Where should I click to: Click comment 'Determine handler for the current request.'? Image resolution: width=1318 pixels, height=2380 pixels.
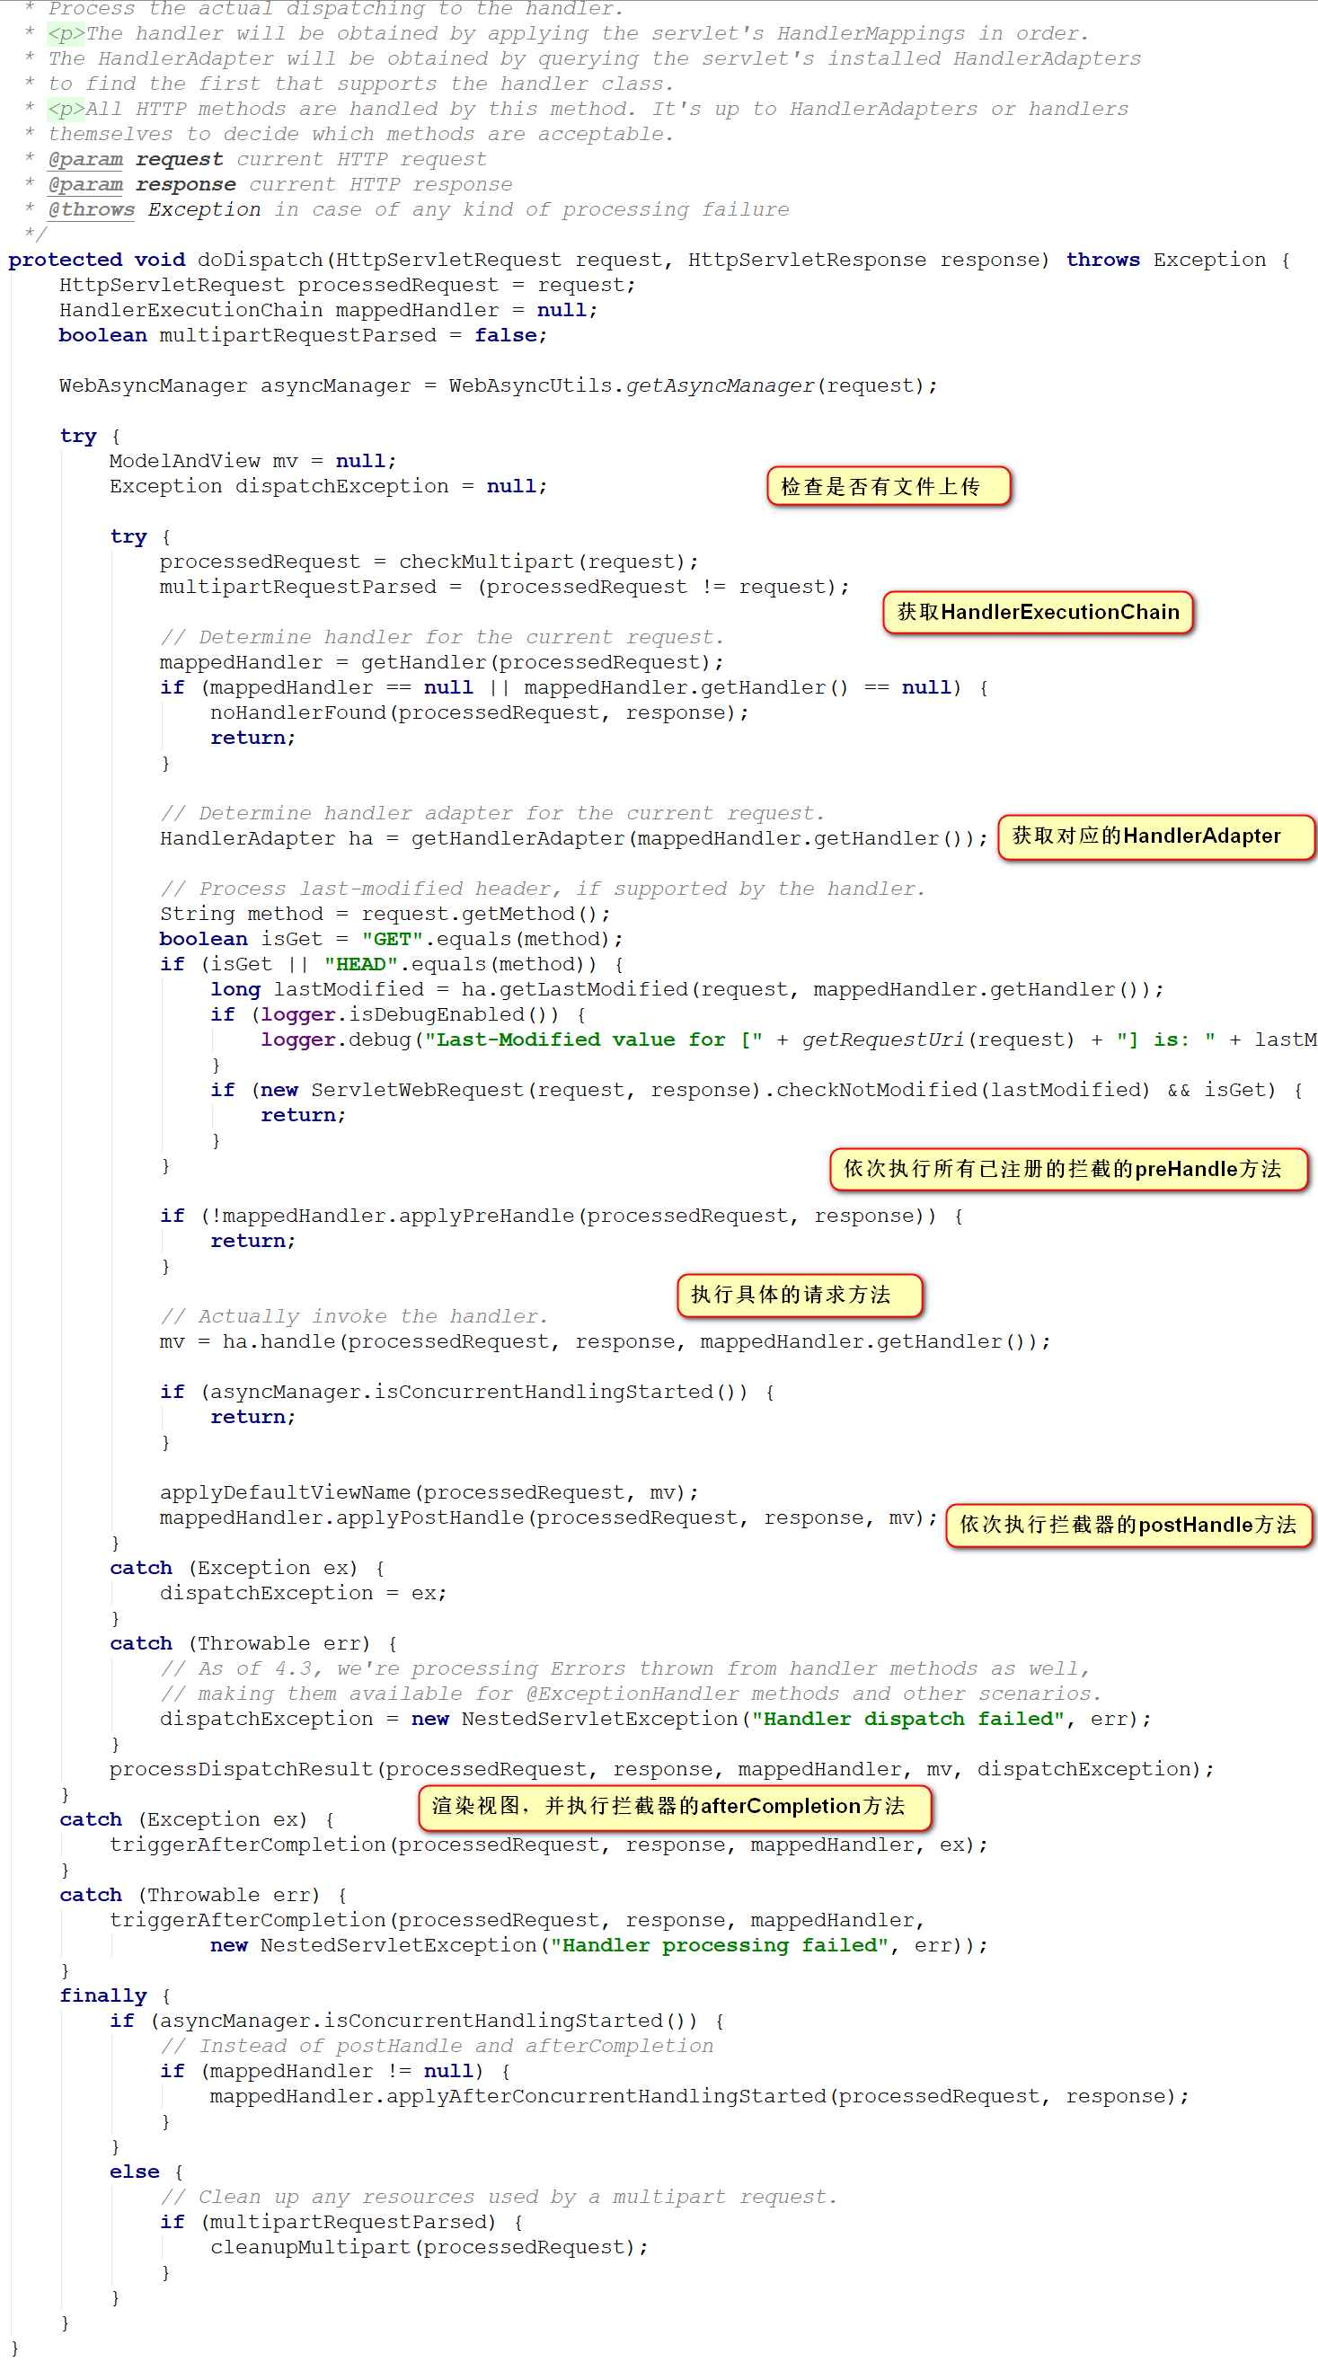441,637
